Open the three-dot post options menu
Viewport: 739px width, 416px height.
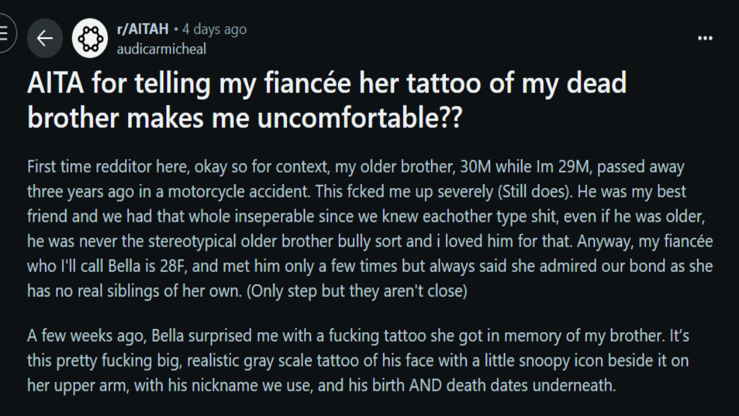[x=705, y=38]
